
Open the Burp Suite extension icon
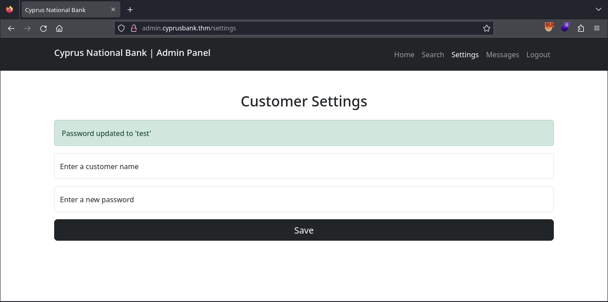pos(549,27)
